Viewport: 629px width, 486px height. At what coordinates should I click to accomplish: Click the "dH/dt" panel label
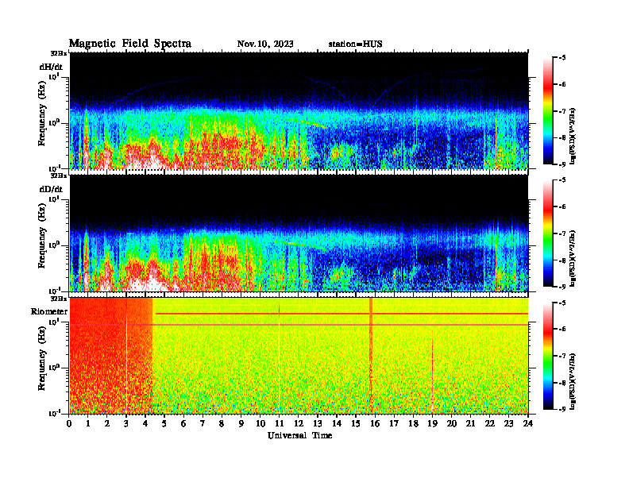(51, 67)
